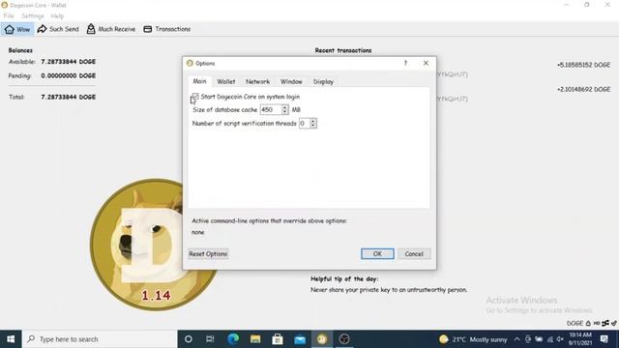This screenshot has width=619, height=348.
Task: Open the Mail app from the taskbar
Action: (x=300, y=339)
